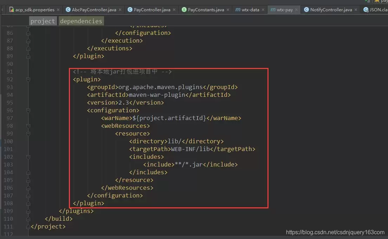388x239 pixels.
Task: Place cursor on the maven-war-plugin artifactId line
Action: 159,95
